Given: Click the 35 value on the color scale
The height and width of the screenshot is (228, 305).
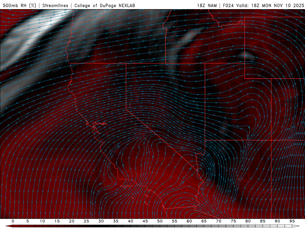Looking at the screenshot, I should click(116, 221).
